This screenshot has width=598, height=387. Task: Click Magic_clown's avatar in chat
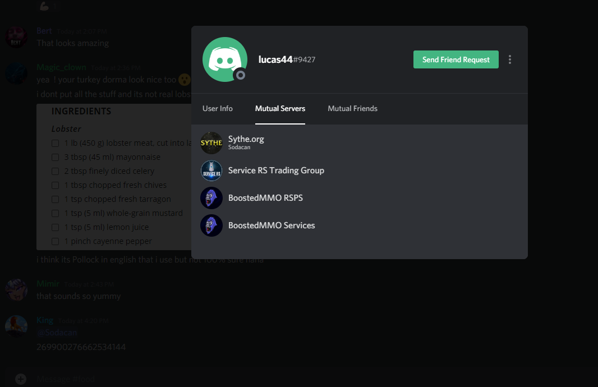(16, 73)
